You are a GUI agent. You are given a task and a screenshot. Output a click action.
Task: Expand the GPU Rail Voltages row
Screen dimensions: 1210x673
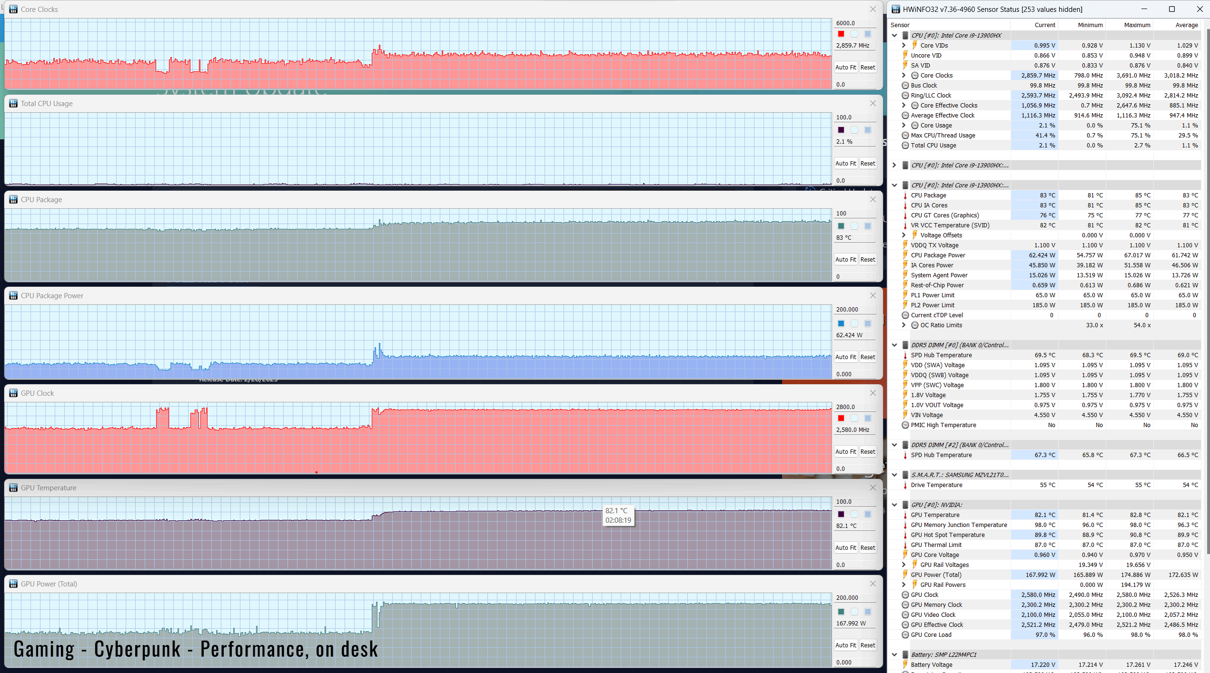[x=904, y=565]
